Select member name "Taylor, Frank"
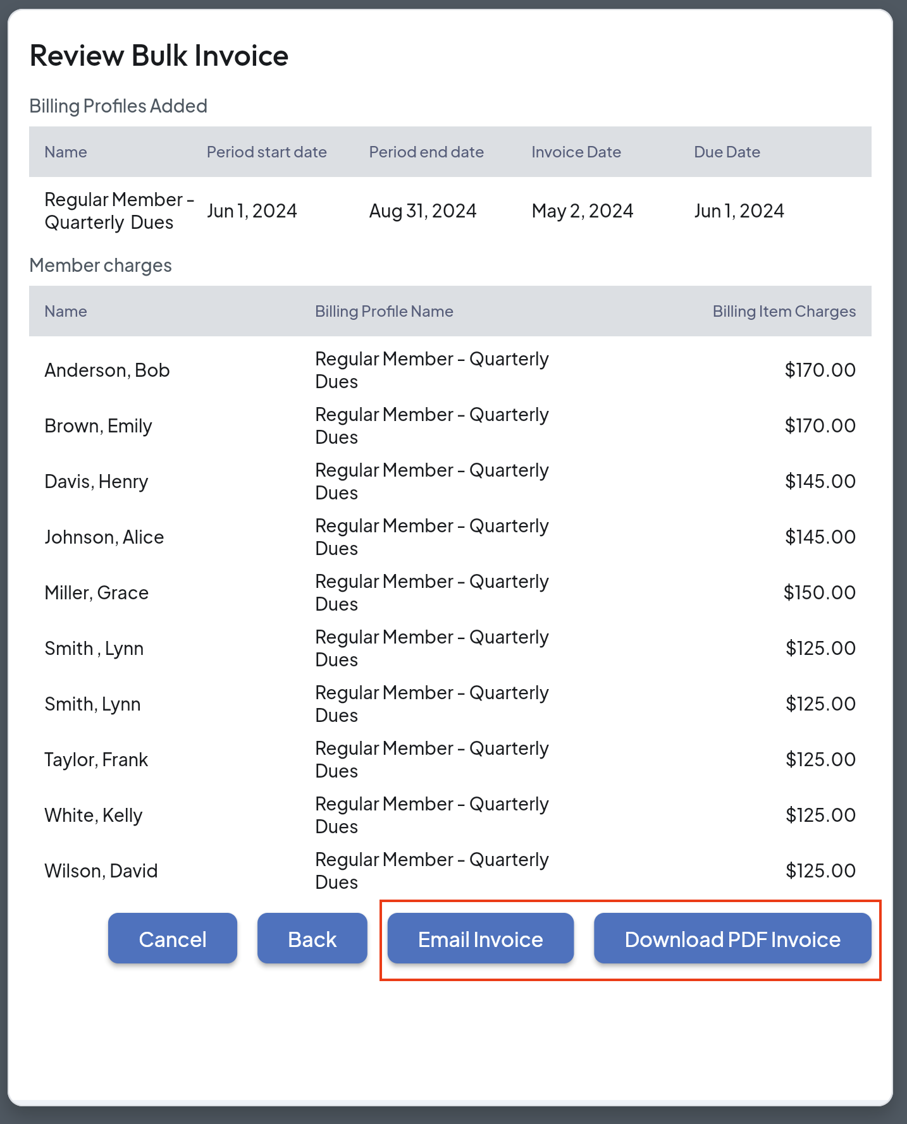Viewport: 907px width, 1124px height. 96,759
